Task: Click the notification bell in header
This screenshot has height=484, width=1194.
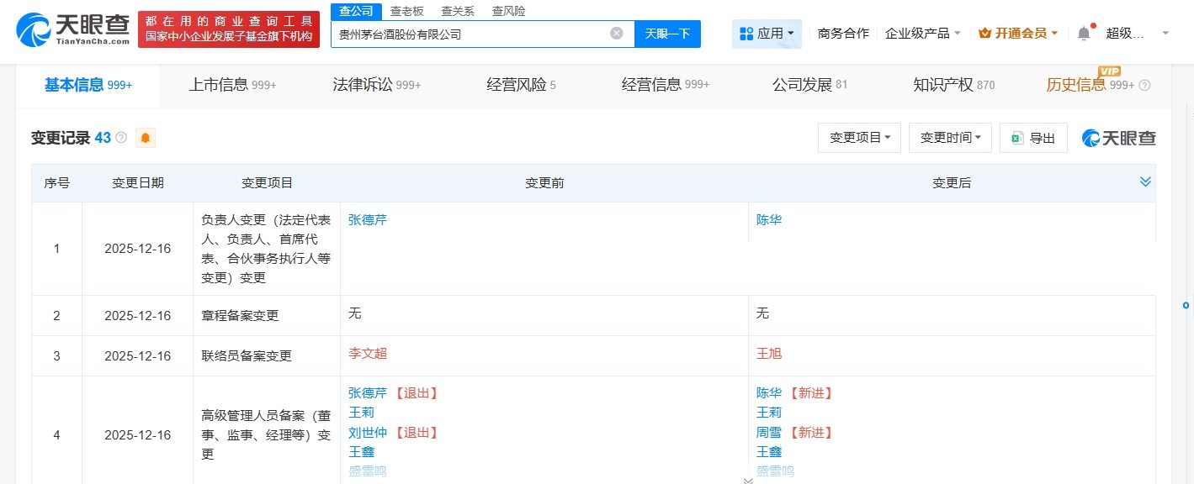Action: point(1084,34)
